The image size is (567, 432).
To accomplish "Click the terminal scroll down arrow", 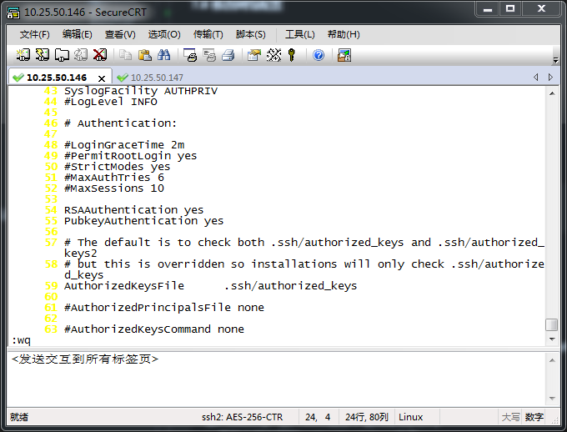I will [x=551, y=339].
